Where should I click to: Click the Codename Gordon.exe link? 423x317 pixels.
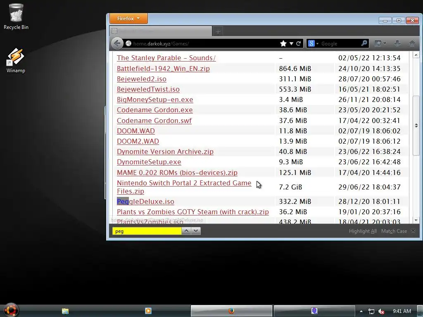pos(154,110)
